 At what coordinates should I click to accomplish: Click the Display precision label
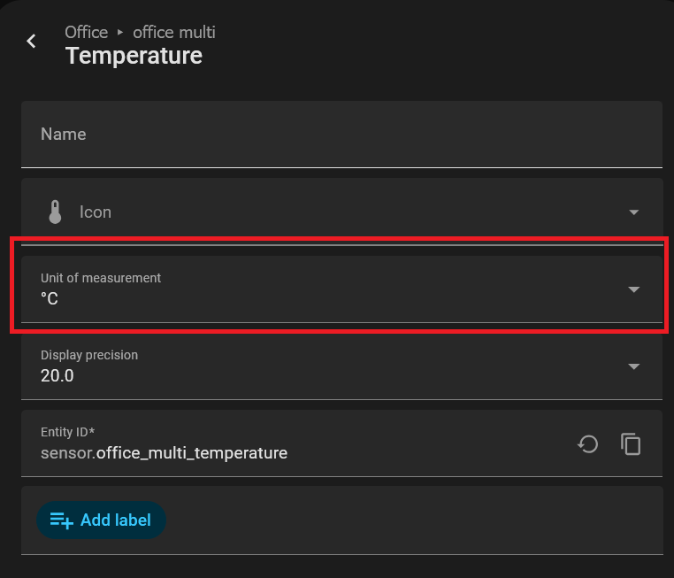pyautogui.click(x=89, y=355)
